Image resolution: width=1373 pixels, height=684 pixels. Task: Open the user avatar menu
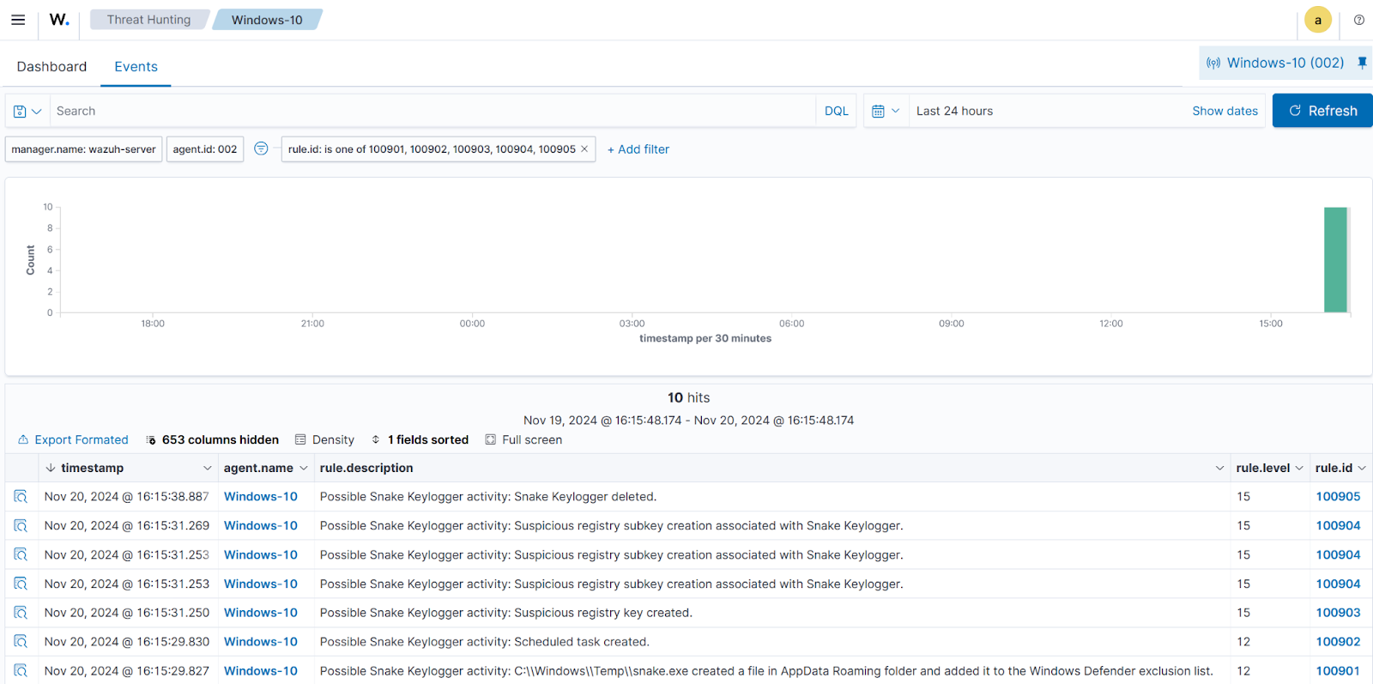1317,20
